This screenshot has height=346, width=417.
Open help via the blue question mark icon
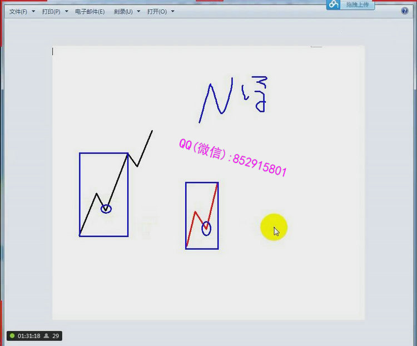(405, 11)
